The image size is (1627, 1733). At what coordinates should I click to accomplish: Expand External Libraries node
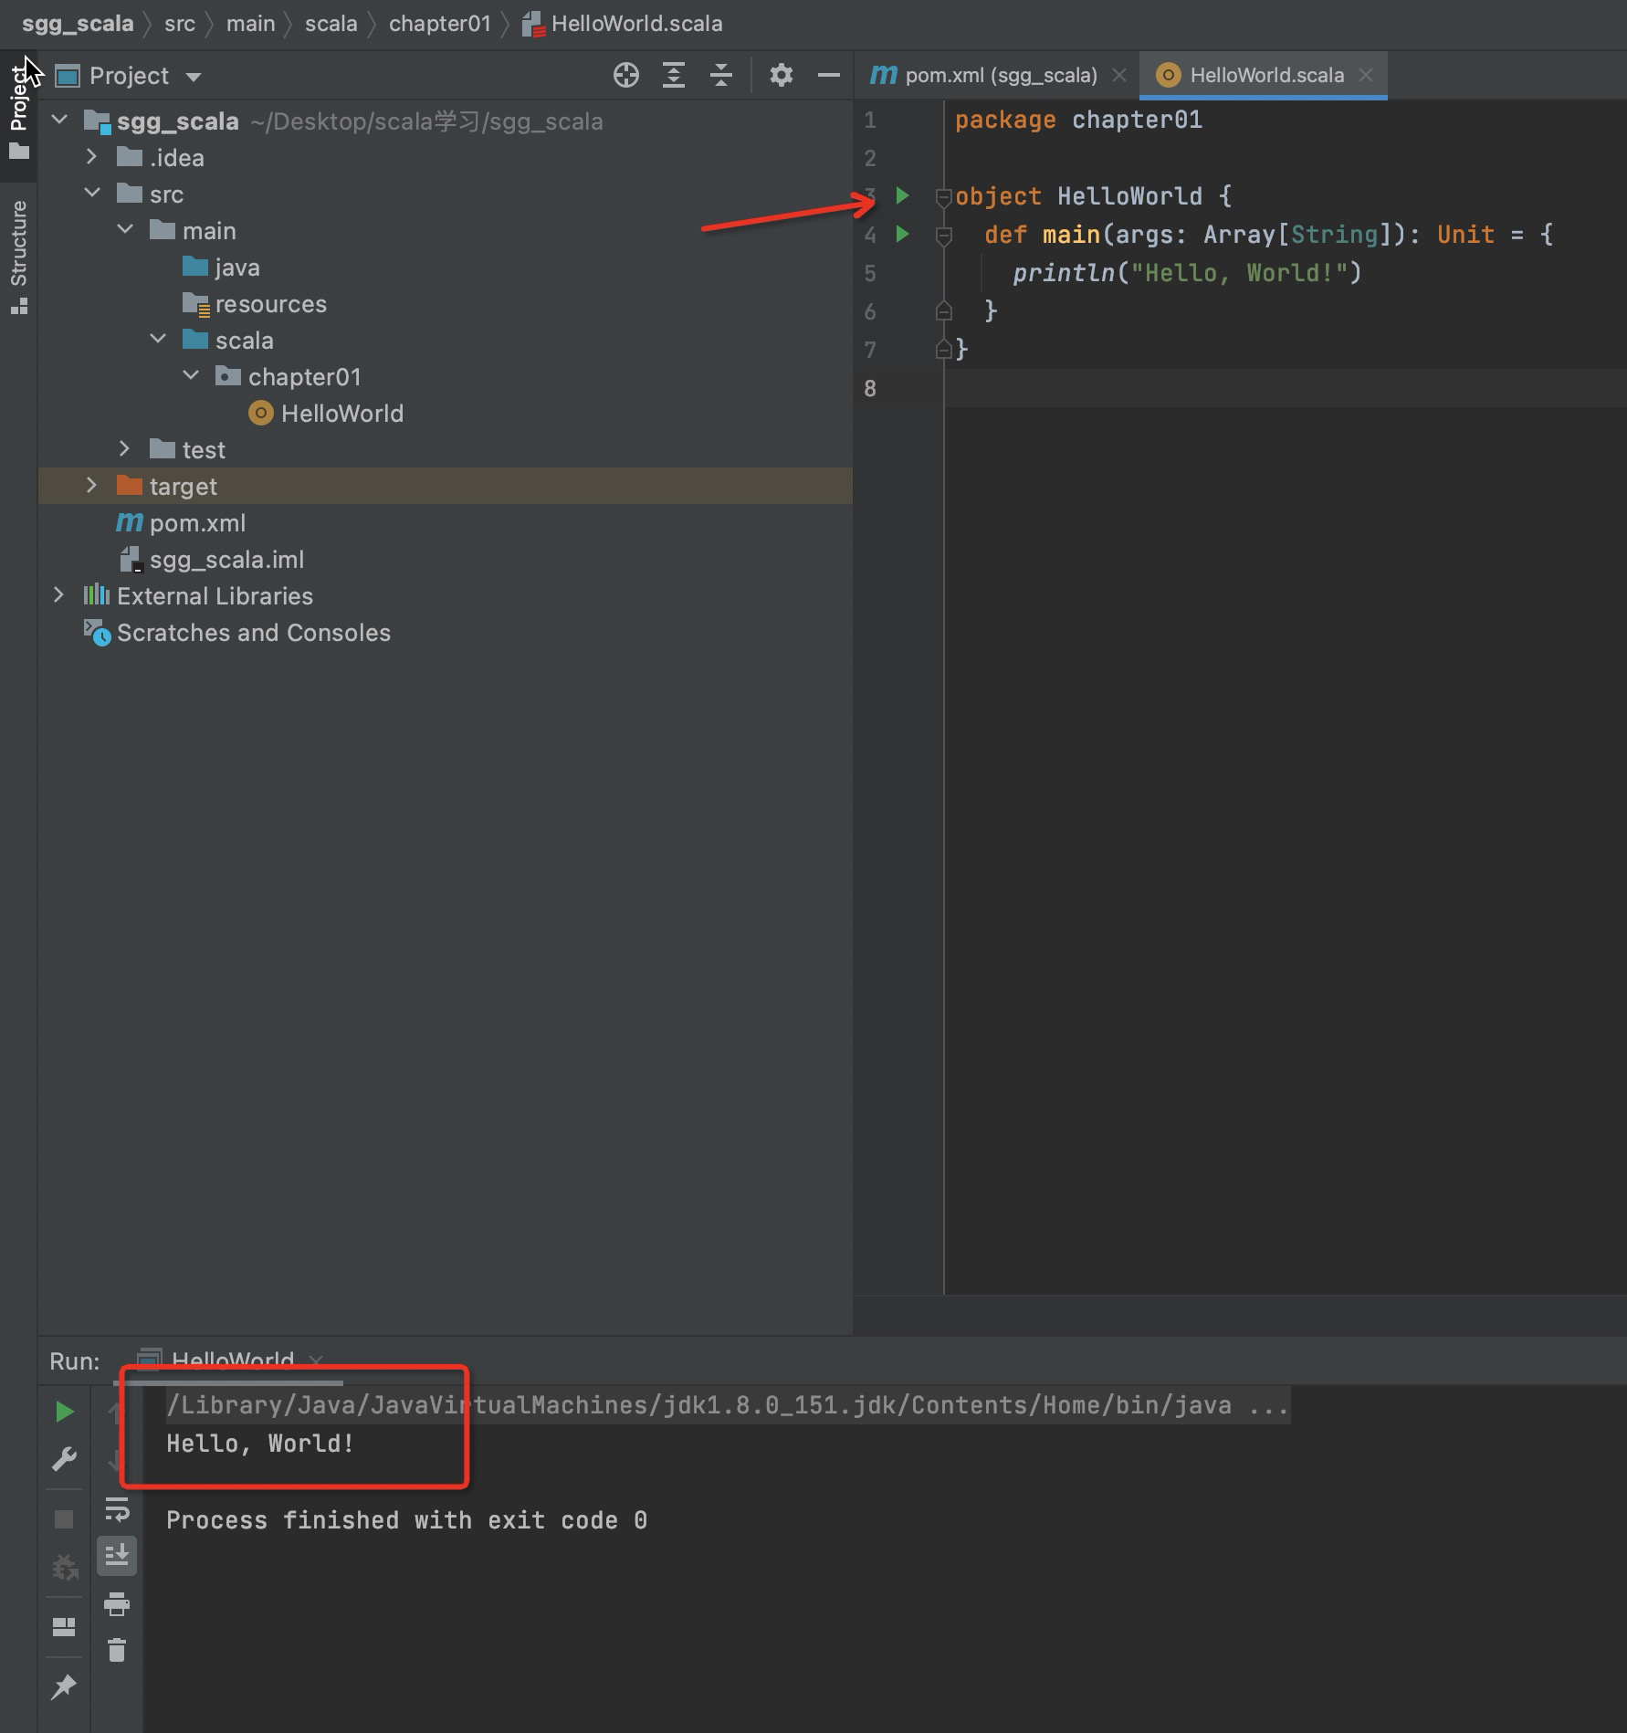click(x=58, y=595)
